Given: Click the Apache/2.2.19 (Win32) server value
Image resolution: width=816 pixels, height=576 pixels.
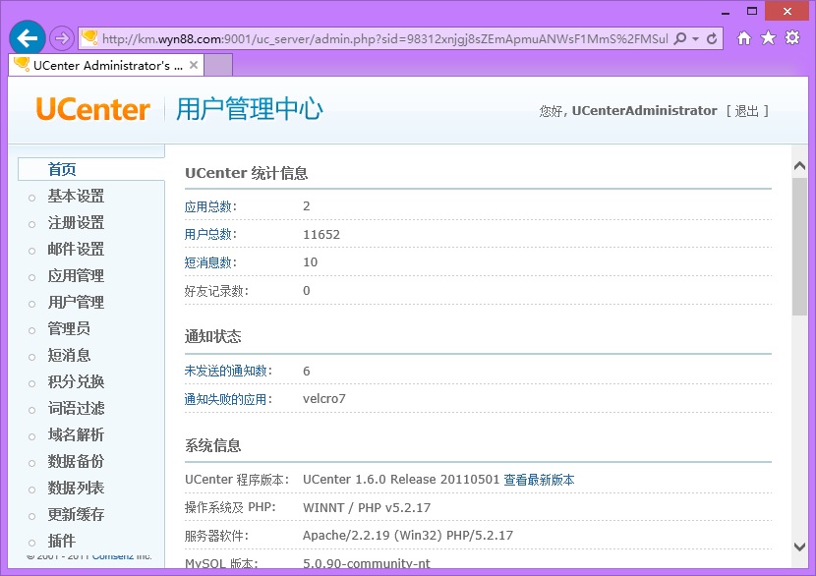Looking at the screenshot, I should (x=408, y=536).
